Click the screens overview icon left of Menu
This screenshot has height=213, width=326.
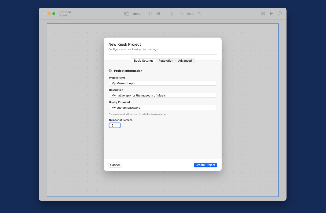click(x=127, y=14)
